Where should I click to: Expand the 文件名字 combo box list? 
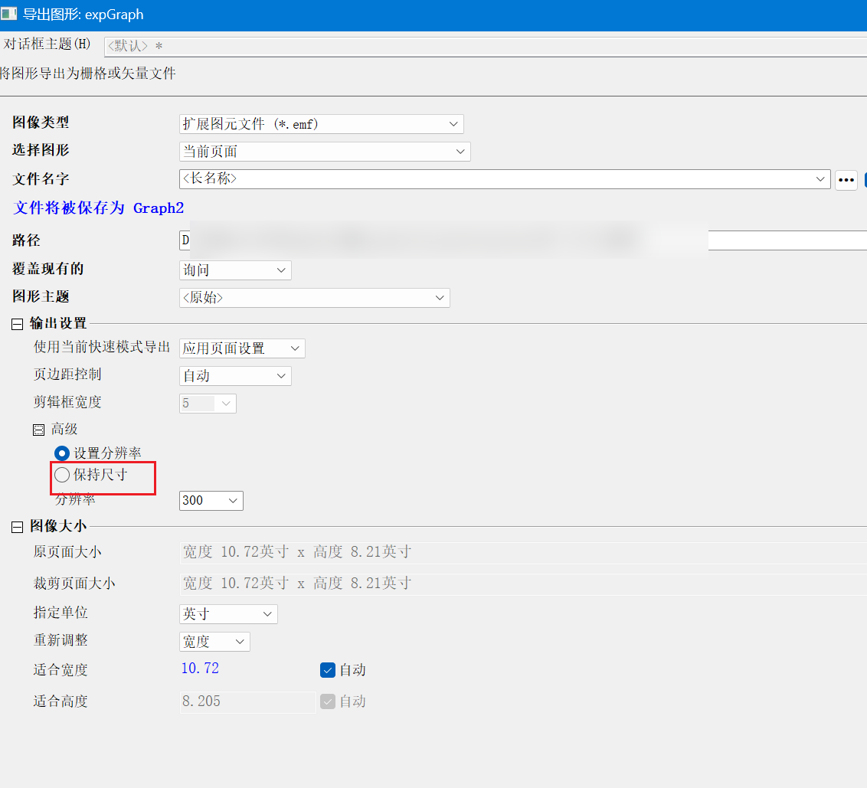click(821, 179)
